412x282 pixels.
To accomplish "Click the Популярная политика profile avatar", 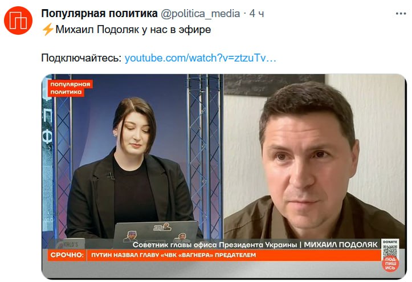I will pyautogui.click(x=18, y=20).
